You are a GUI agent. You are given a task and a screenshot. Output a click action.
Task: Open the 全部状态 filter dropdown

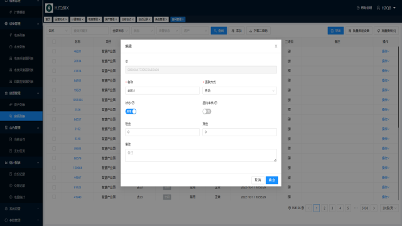pos(120,31)
